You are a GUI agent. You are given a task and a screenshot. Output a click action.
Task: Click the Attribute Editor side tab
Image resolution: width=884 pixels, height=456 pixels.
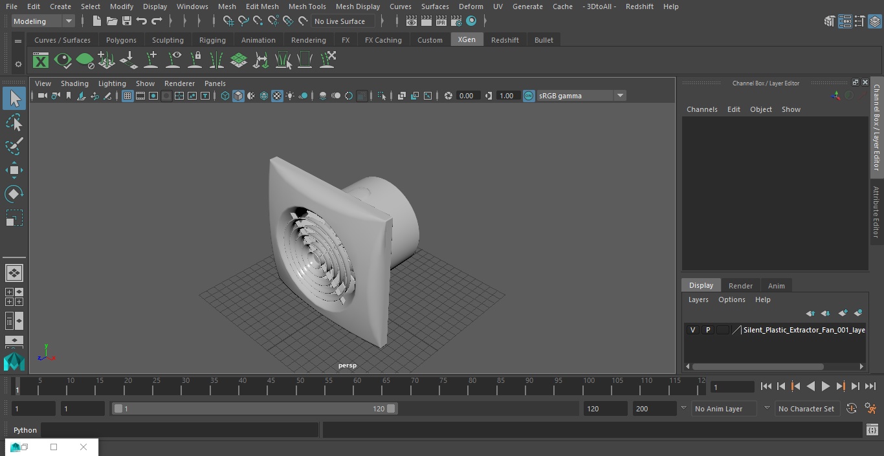(876, 212)
